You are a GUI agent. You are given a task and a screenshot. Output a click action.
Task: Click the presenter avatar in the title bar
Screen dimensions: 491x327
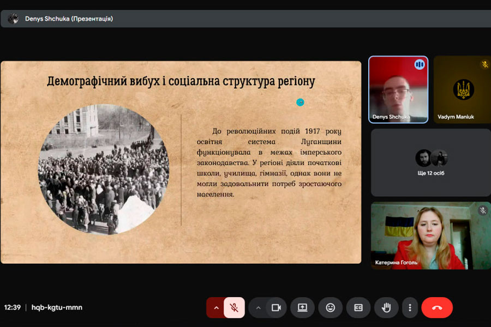pos(13,19)
